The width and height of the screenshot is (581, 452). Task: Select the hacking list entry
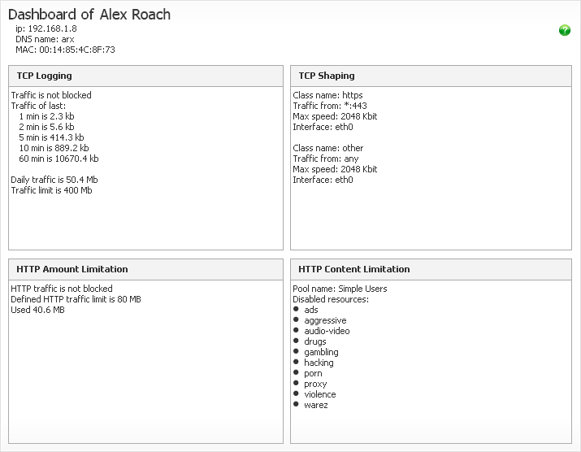(319, 363)
